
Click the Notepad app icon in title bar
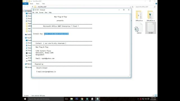[33, 10]
